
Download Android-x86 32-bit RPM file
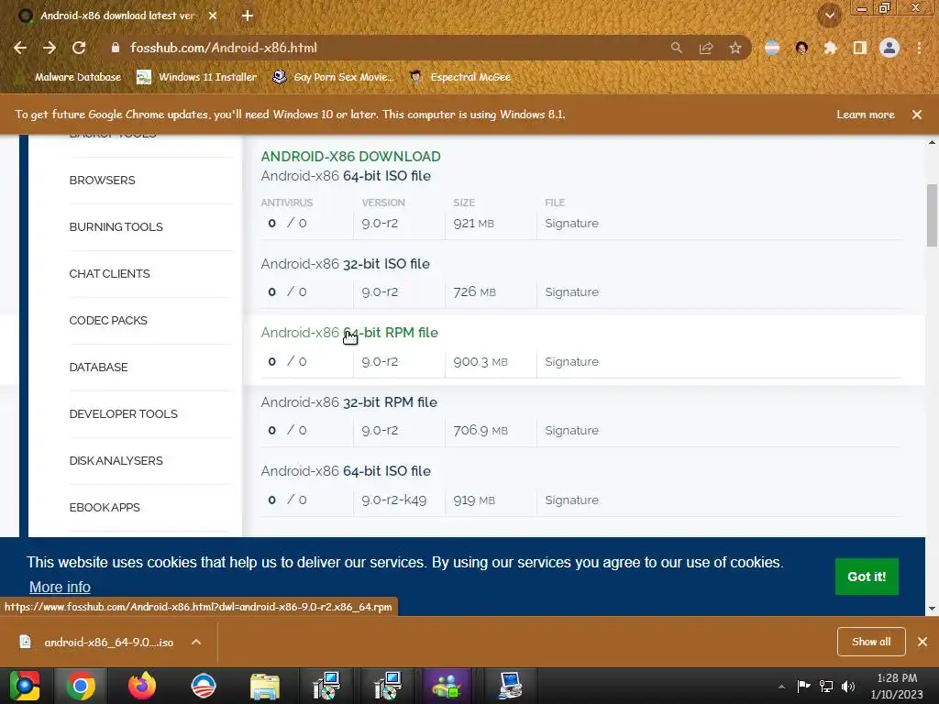point(348,402)
